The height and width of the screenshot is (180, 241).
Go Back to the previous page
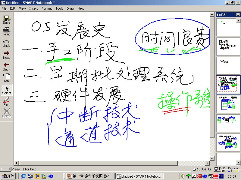(6, 67)
